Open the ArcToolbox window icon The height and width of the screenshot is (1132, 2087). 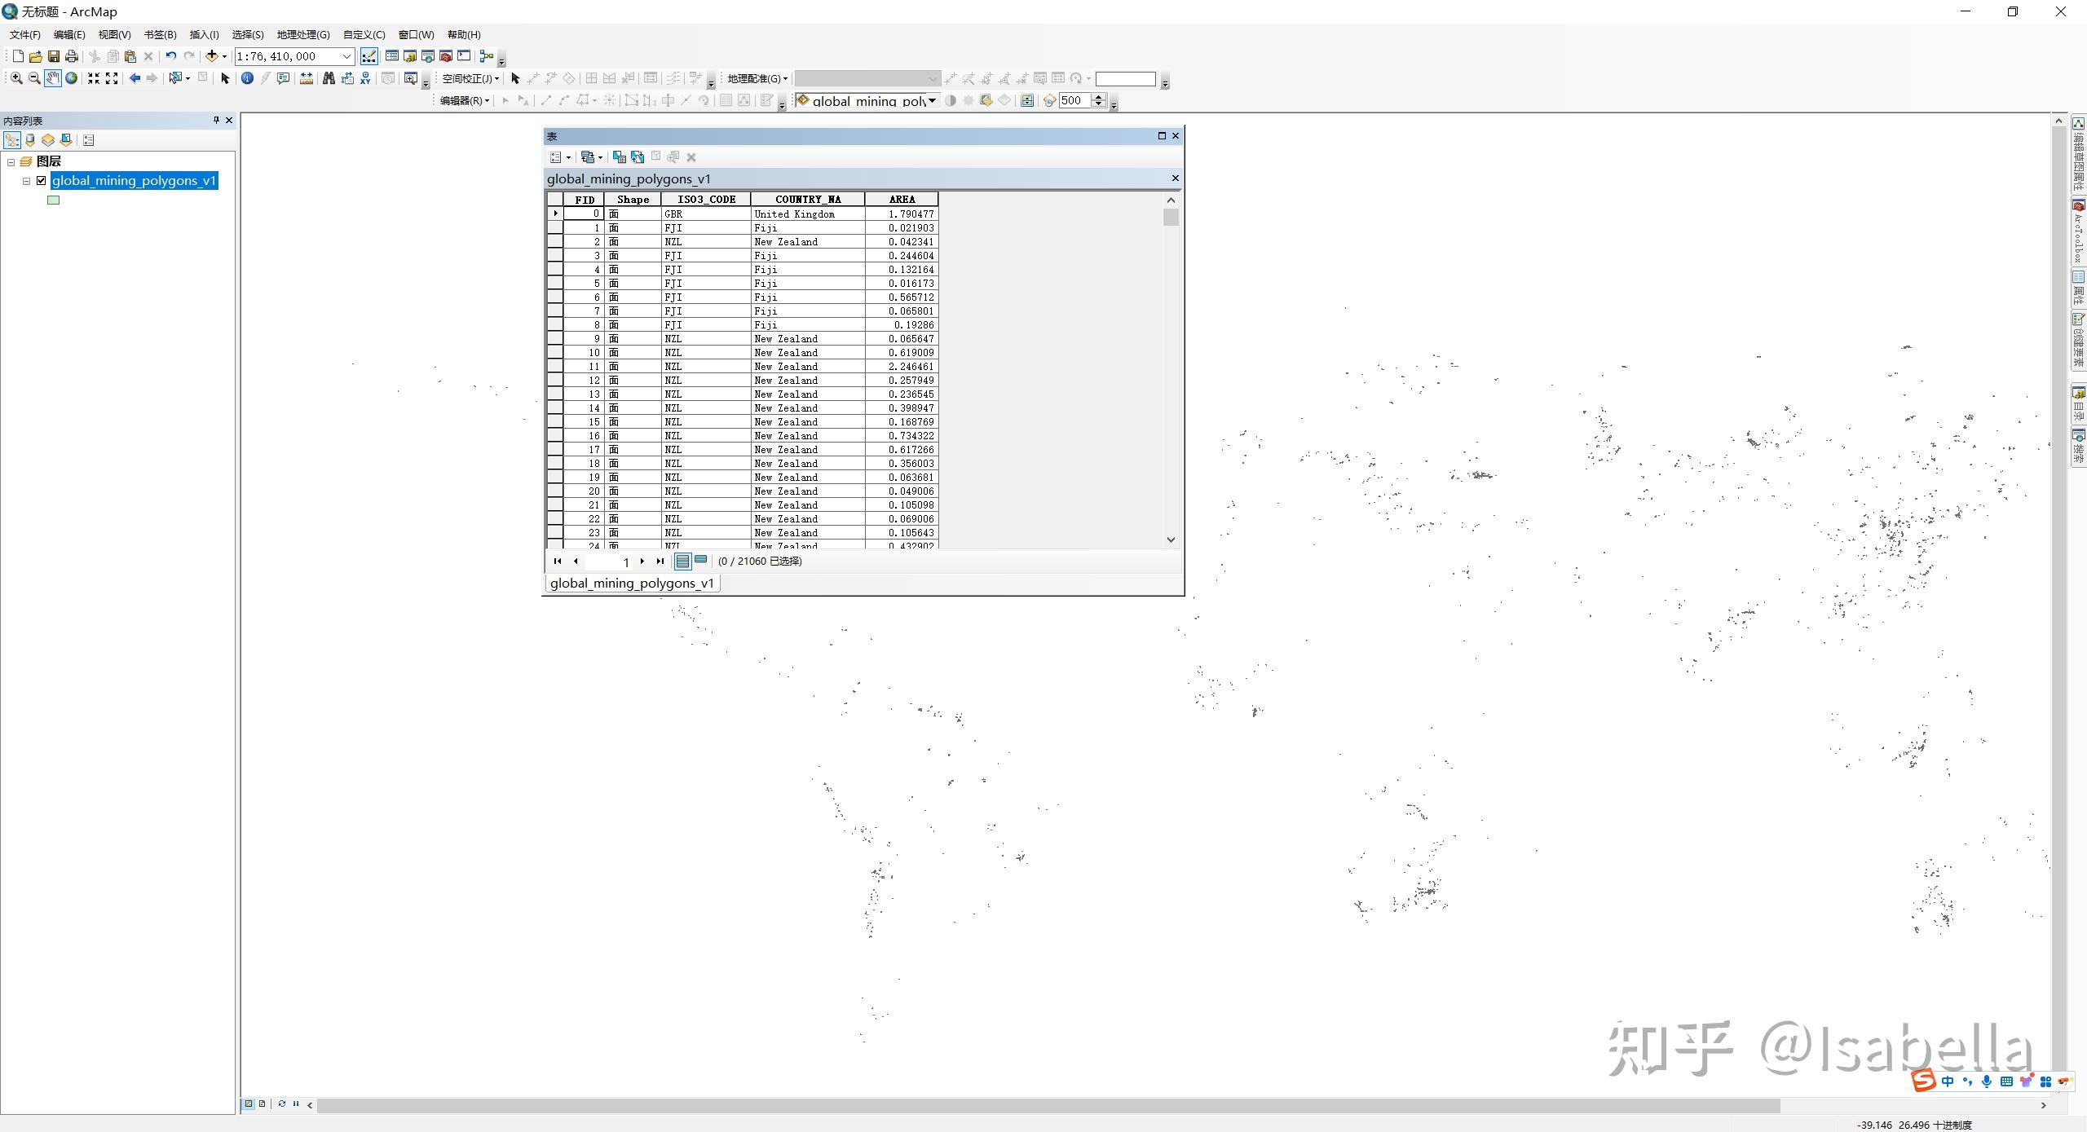(446, 56)
